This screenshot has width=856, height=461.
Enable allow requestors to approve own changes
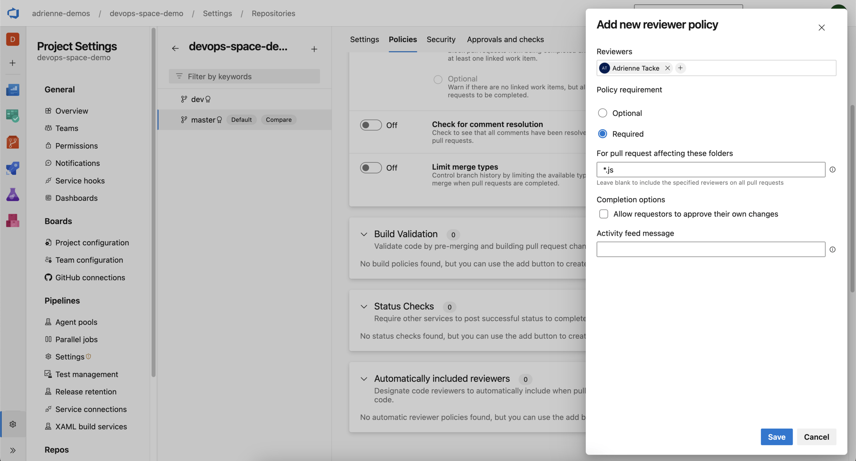point(604,214)
